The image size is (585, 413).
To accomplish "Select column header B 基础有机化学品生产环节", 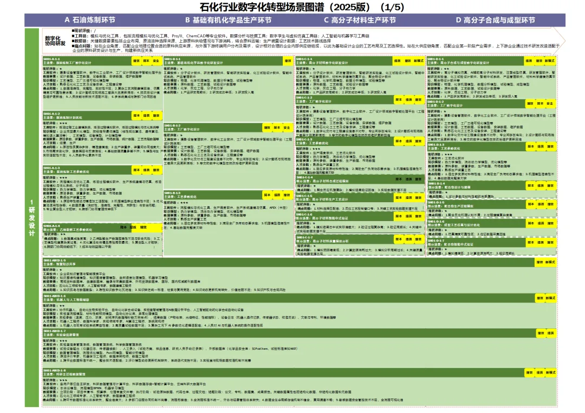I will pyautogui.click(x=229, y=20).
